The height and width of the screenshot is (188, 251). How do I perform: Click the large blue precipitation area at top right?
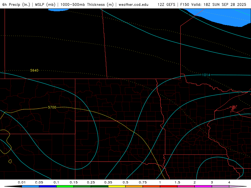[x=224, y=17]
